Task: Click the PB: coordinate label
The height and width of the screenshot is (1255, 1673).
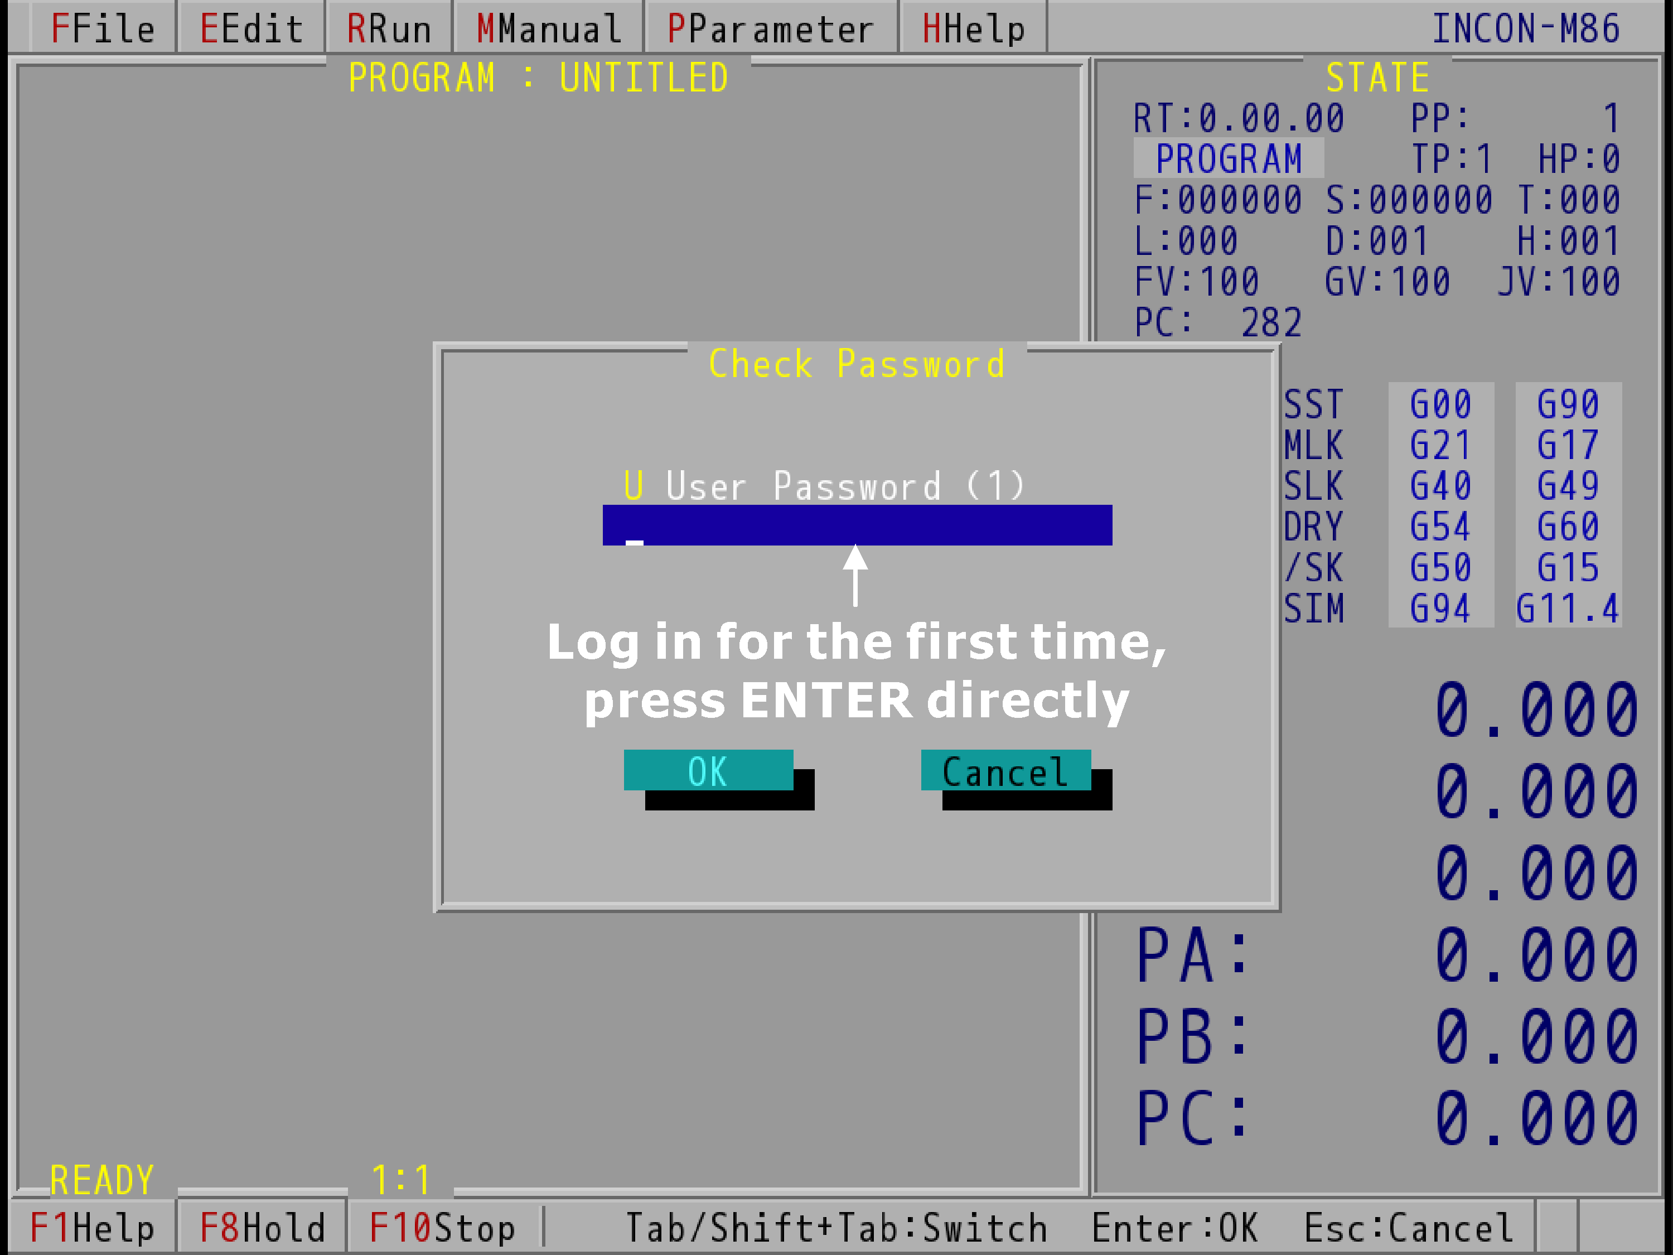Action: (1193, 1036)
